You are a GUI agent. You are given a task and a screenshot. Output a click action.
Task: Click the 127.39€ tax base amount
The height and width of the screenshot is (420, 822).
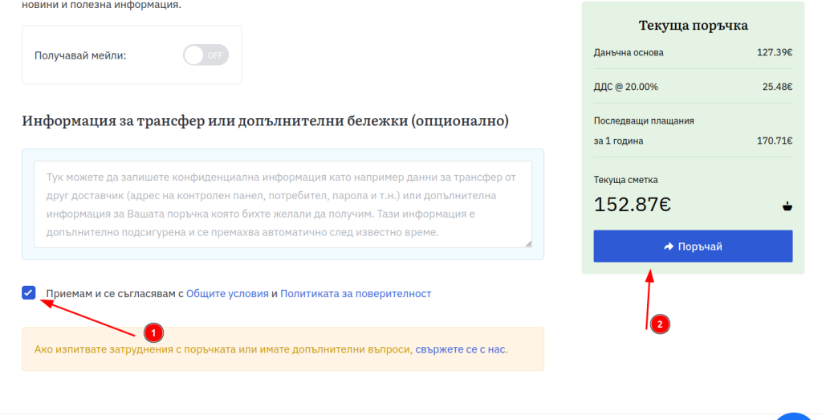[774, 53]
